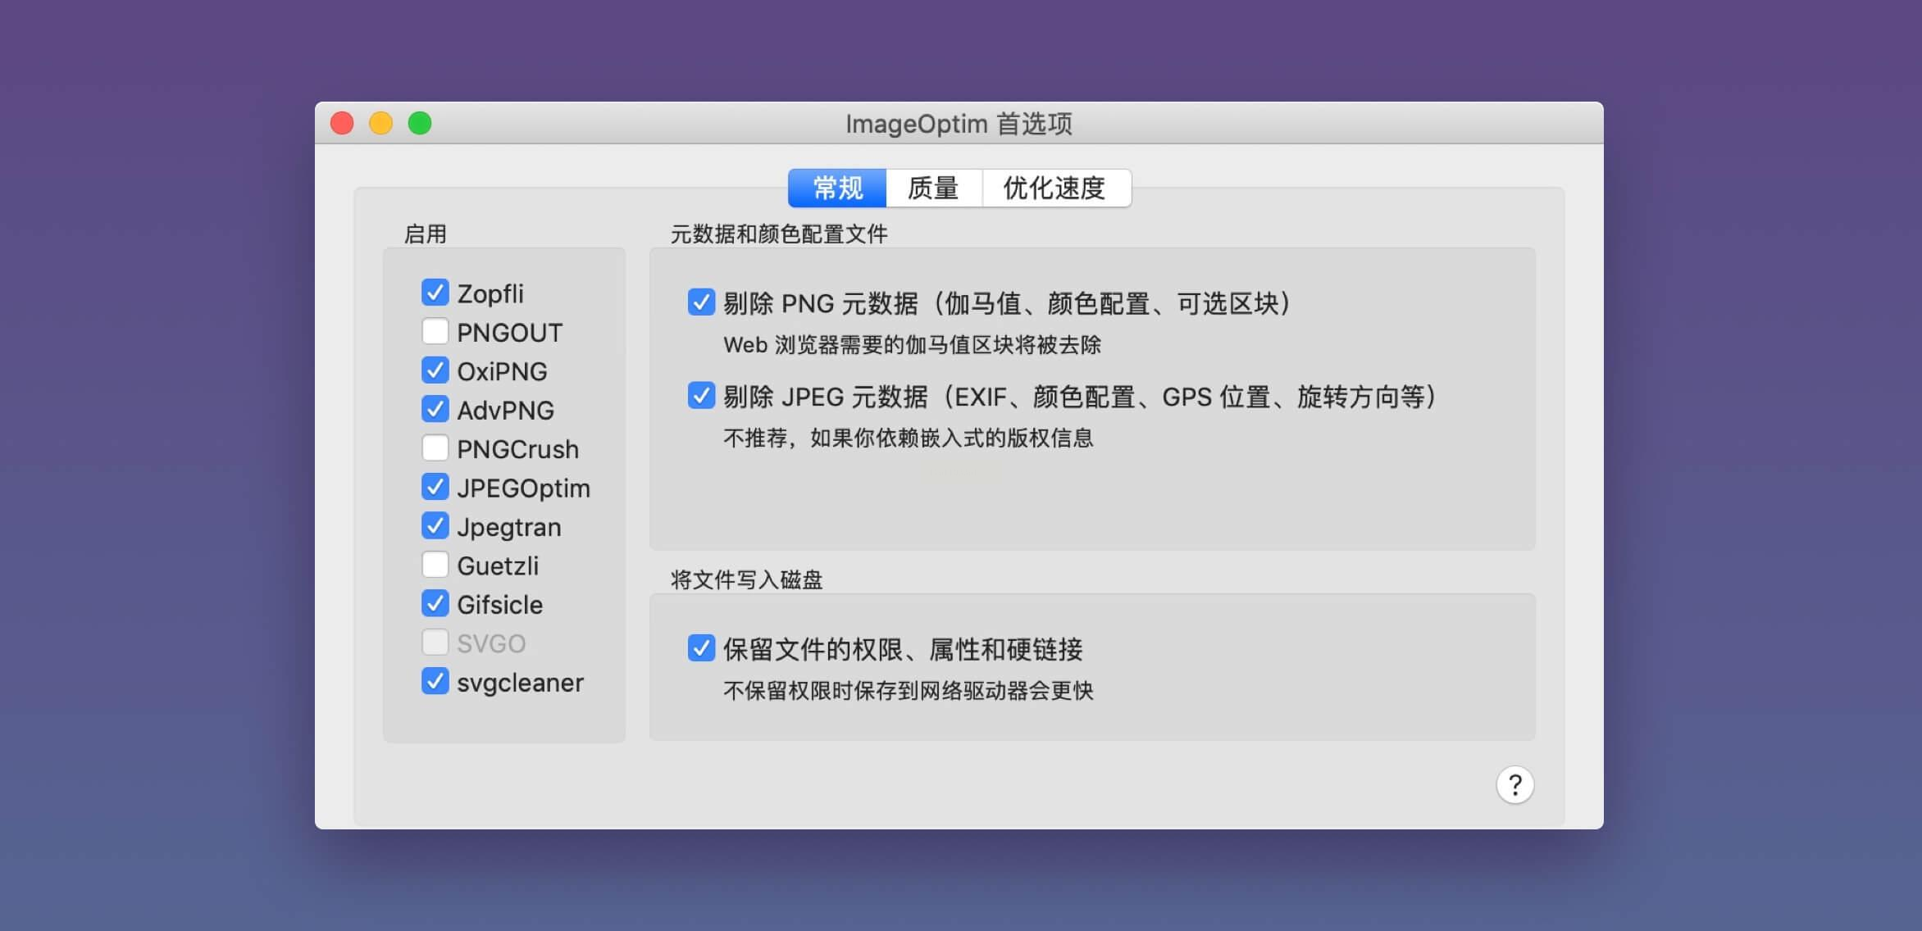The image size is (1922, 931).
Task: Enable the PNGOUT checkbox
Action: click(x=435, y=332)
